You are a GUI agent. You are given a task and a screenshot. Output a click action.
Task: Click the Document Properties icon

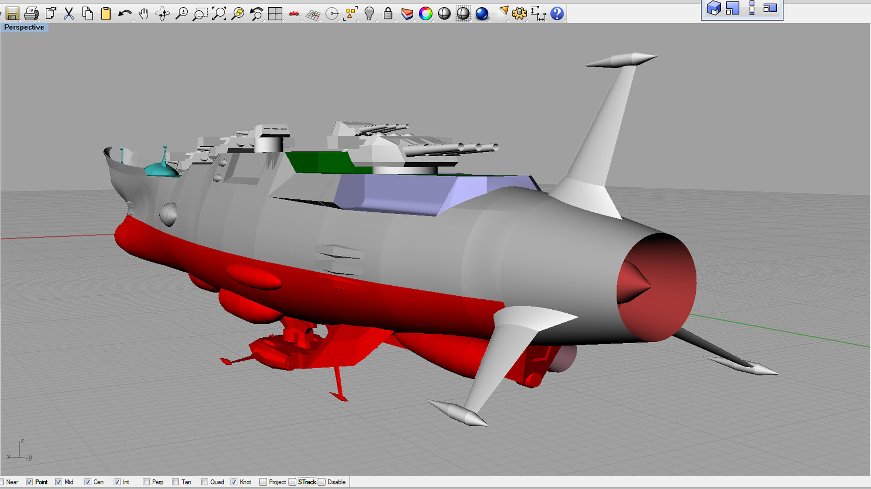pos(50,14)
